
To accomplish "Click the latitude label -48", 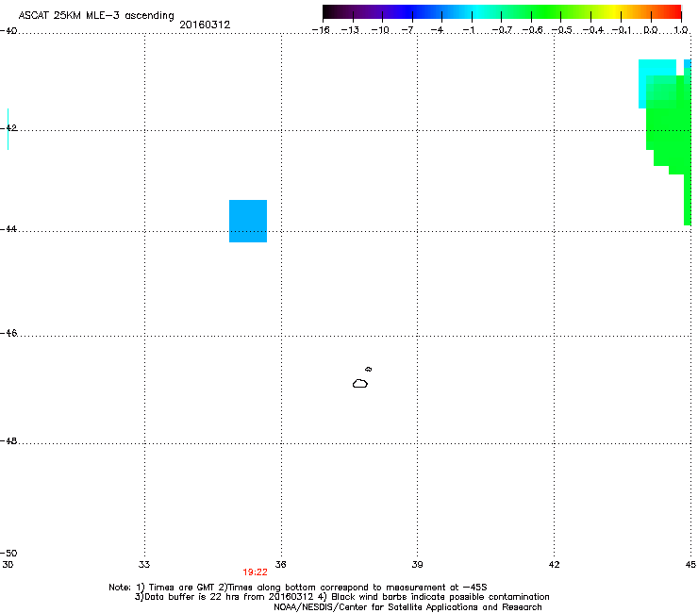I will 8,441.
